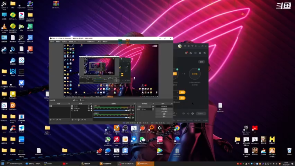295x166 pixels.
Task: Add a new source with the Sources plus icon
Action: tap(72, 120)
